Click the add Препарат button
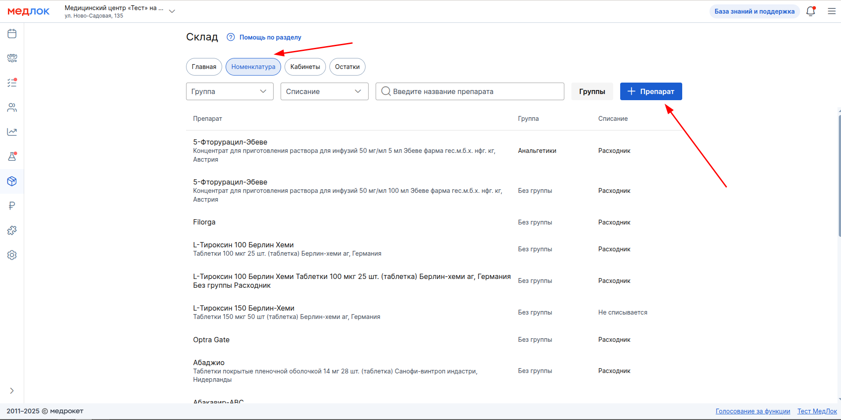 pos(651,91)
